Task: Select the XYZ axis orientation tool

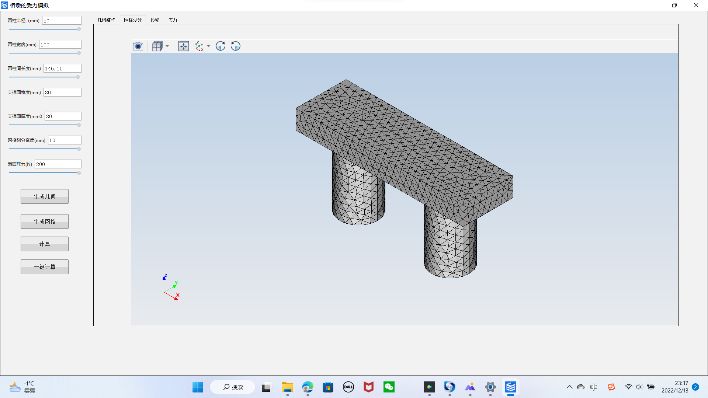Action: (x=199, y=46)
